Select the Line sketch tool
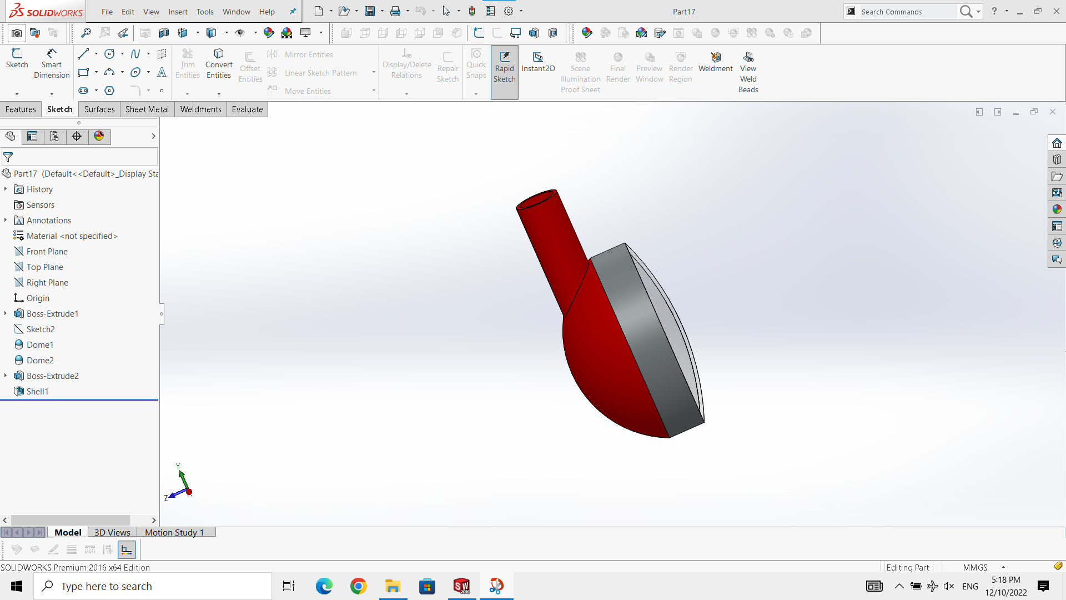The image size is (1066, 600). [83, 54]
